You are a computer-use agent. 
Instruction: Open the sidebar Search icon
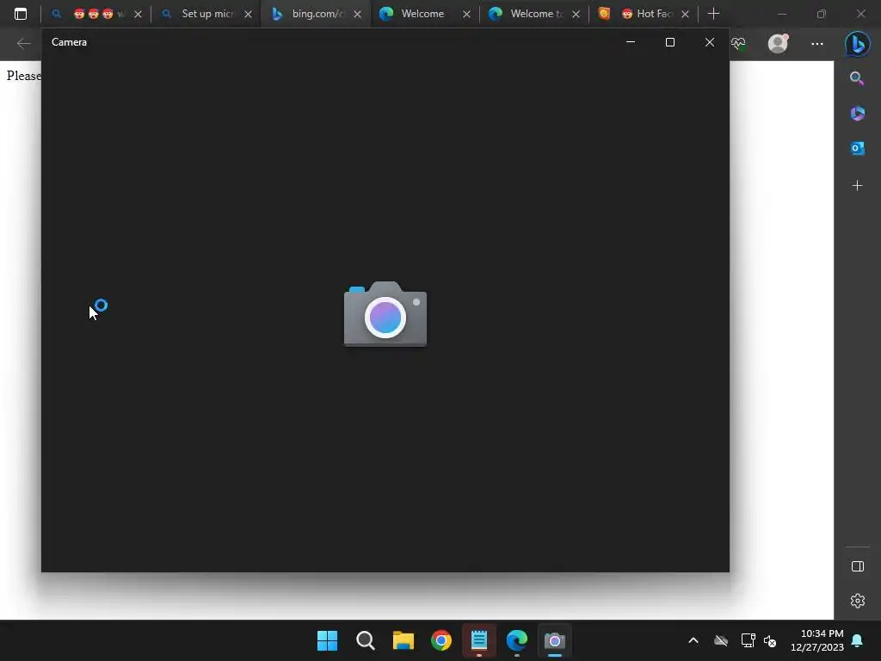[x=857, y=78]
